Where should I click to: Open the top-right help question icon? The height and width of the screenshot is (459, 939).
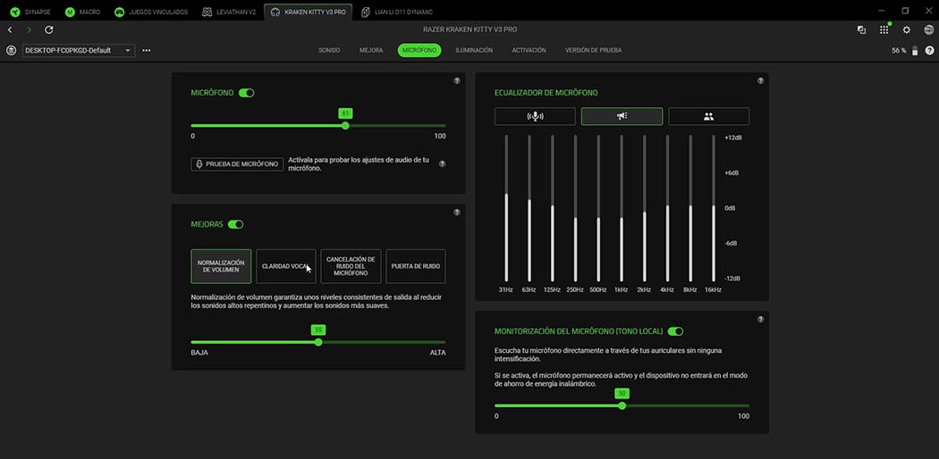point(929,51)
